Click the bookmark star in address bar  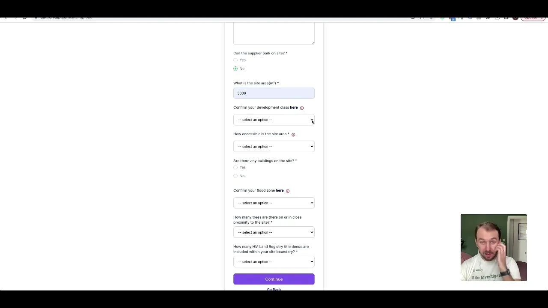click(x=431, y=18)
